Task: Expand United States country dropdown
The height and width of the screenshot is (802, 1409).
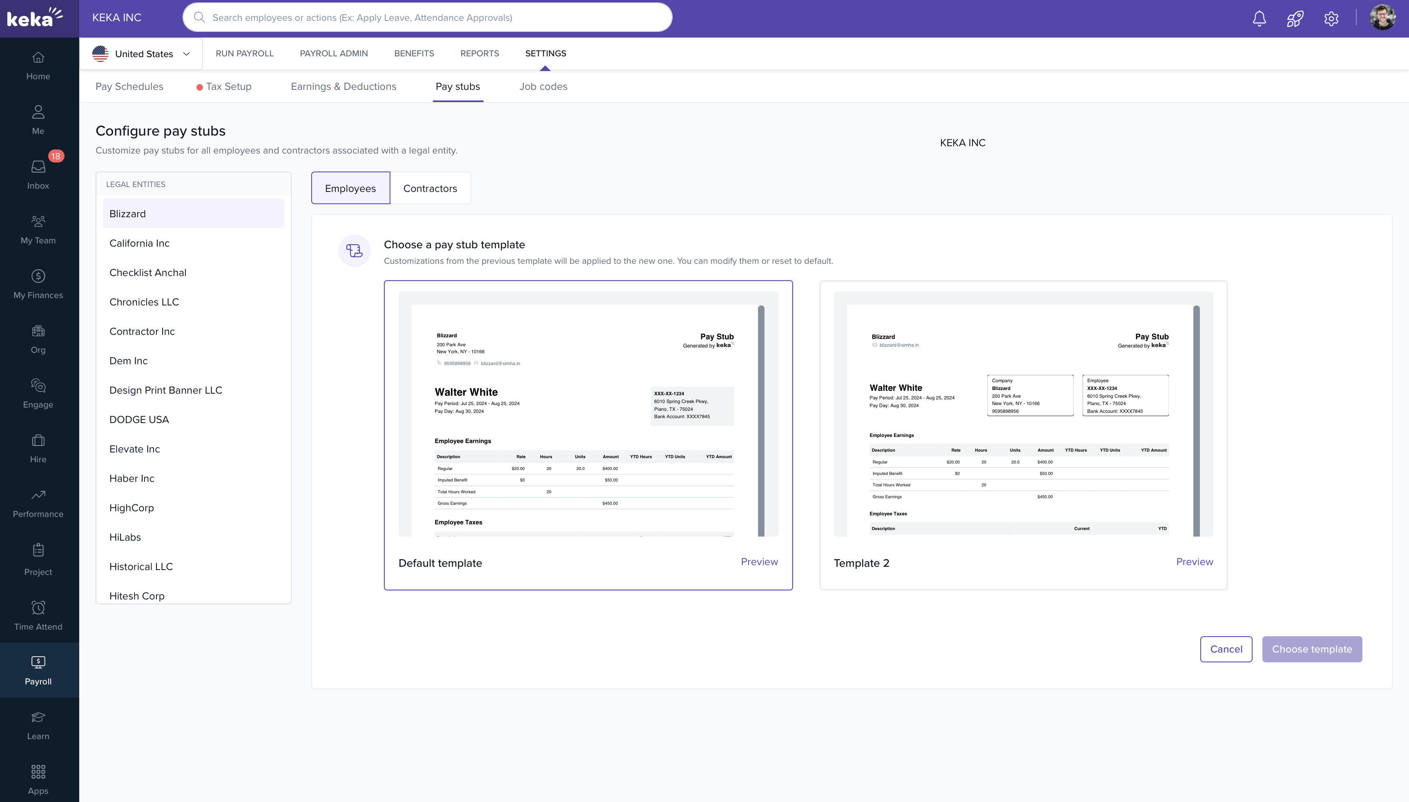Action: coord(142,53)
